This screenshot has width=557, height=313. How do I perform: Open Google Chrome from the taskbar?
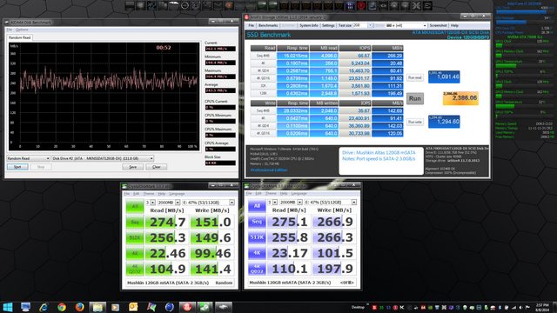pos(62,307)
